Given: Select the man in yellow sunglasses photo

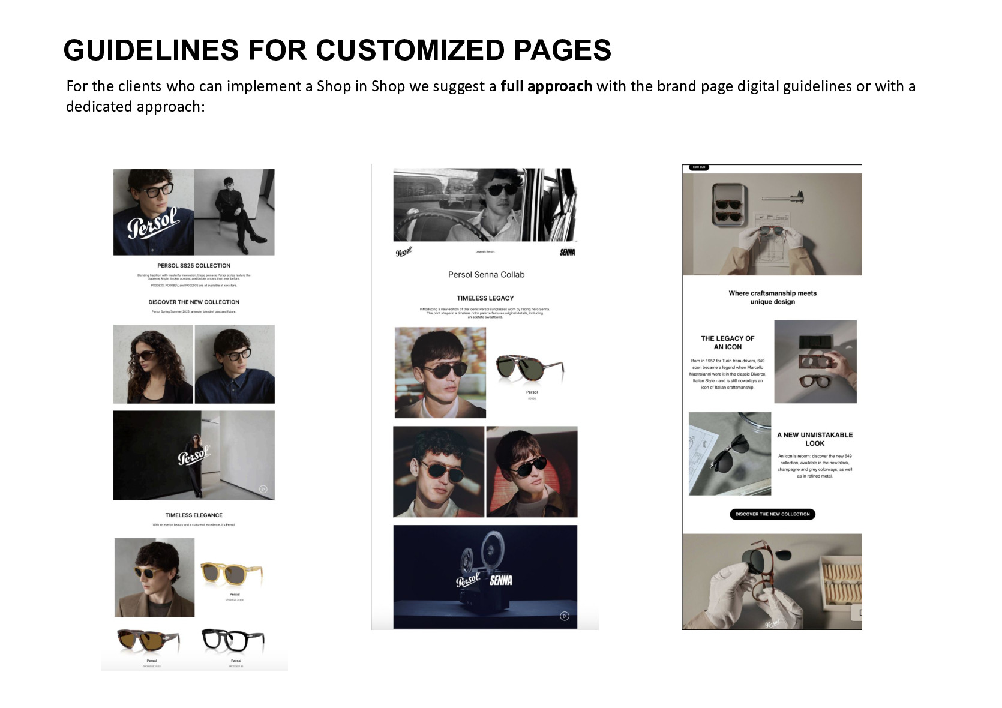Looking at the screenshot, I should pyautogui.click(x=155, y=577).
